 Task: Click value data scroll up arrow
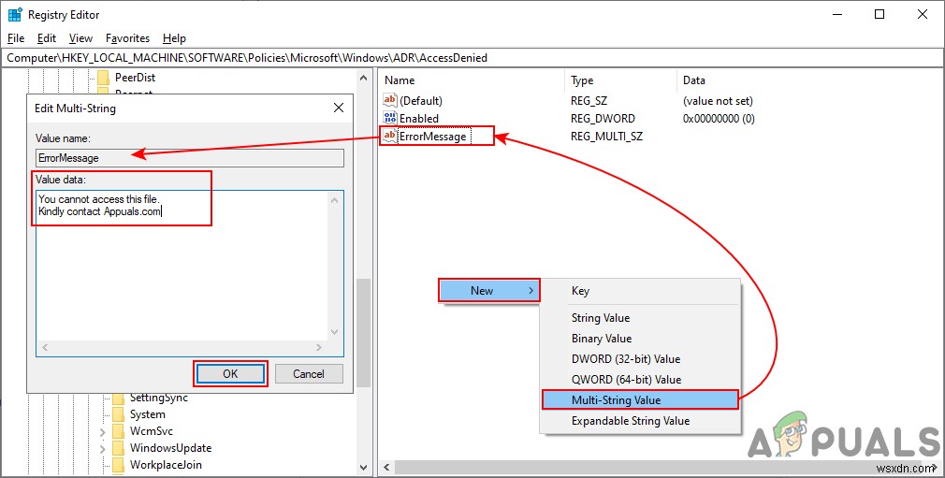(x=334, y=200)
